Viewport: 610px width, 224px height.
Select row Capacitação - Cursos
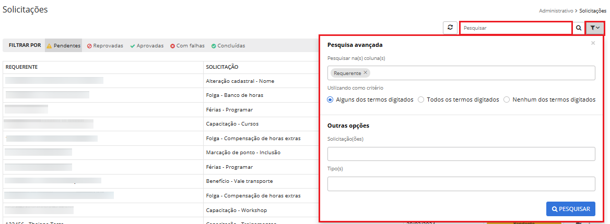point(161,124)
